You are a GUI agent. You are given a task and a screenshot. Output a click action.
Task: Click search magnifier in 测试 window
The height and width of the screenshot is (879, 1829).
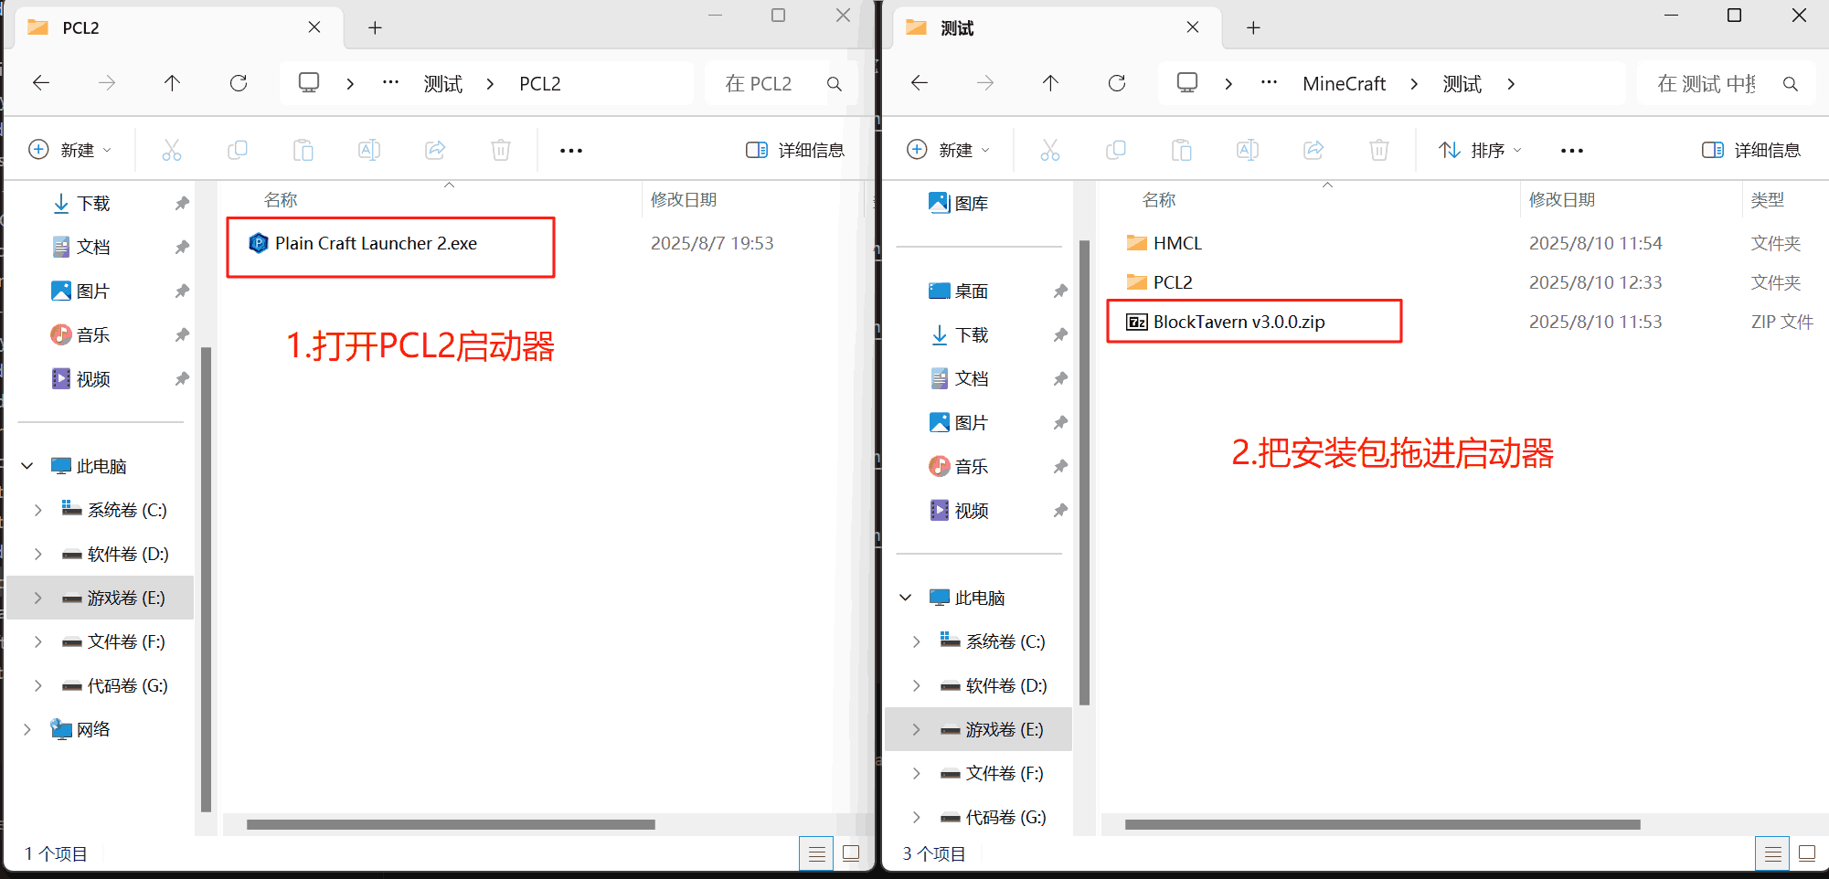point(1791,84)
